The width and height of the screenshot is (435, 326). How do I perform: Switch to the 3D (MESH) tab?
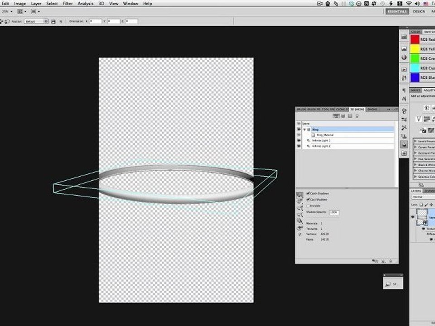point(357,110)
